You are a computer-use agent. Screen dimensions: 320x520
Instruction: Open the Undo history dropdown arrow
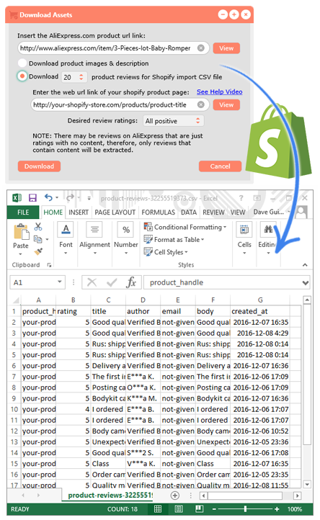tap(57, 197)
